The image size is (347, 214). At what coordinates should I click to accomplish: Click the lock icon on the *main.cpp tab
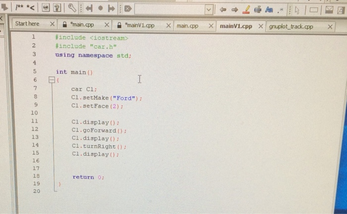pyautogui.click(x=64, y=24)
